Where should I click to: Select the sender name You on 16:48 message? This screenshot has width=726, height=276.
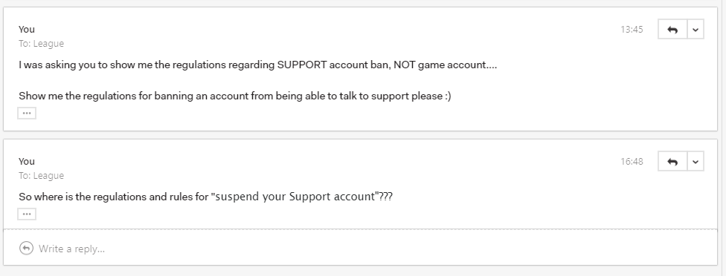[26, 161]
